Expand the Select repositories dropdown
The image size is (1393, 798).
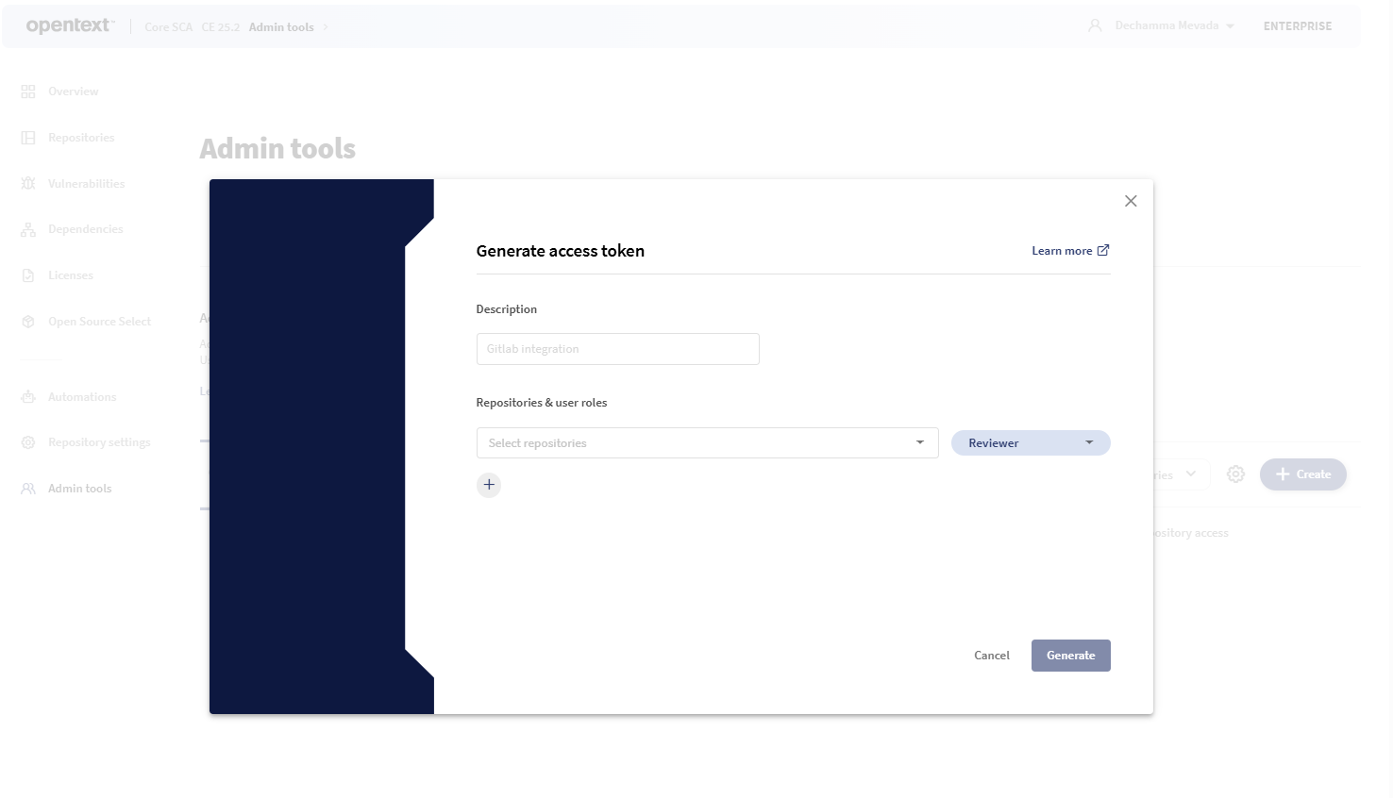[x=707, y=443]
